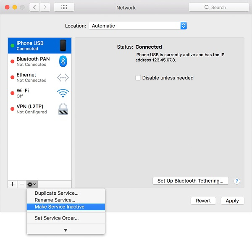Open the Location dropdown
The image size is (252, 238).
coord(137,26)
